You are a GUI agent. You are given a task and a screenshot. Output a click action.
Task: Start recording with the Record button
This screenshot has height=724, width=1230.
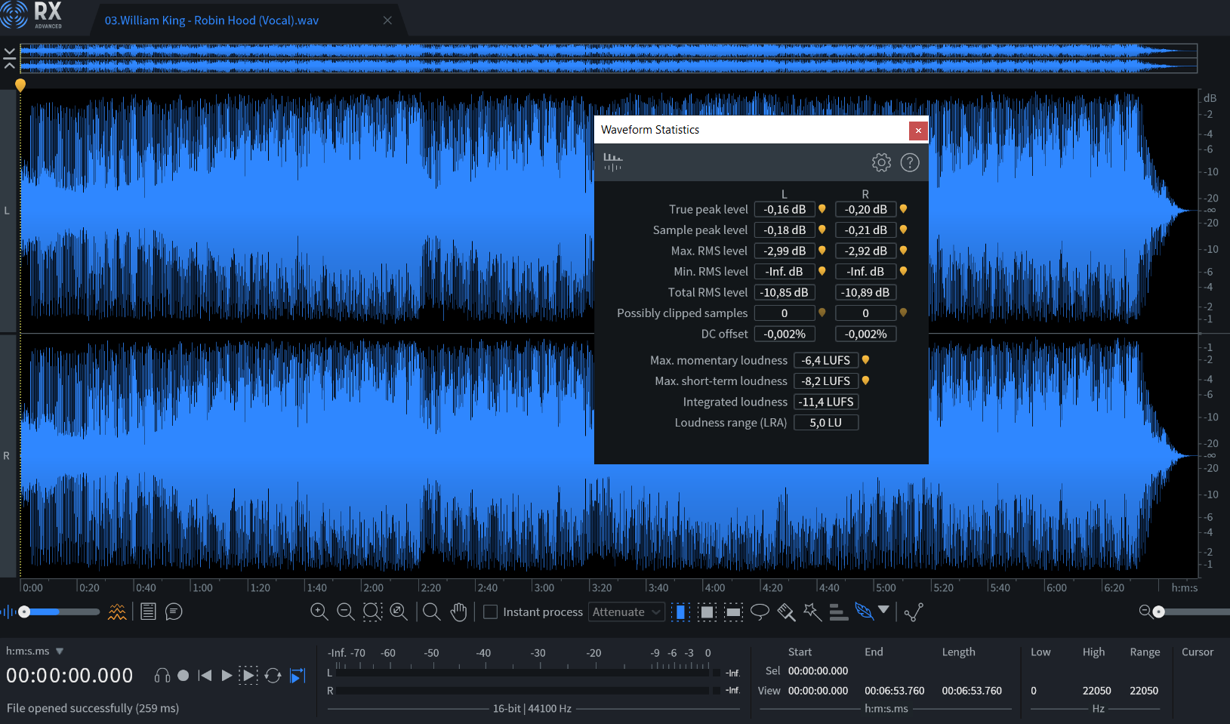click(x=183, y=676)
